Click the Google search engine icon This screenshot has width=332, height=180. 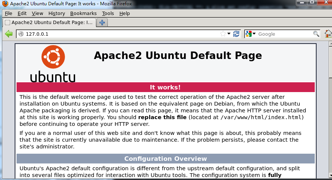click(249, 34)
